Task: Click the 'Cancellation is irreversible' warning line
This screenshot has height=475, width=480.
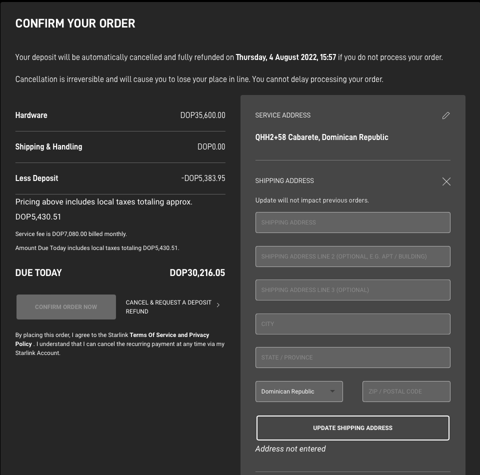Action: 199,79
